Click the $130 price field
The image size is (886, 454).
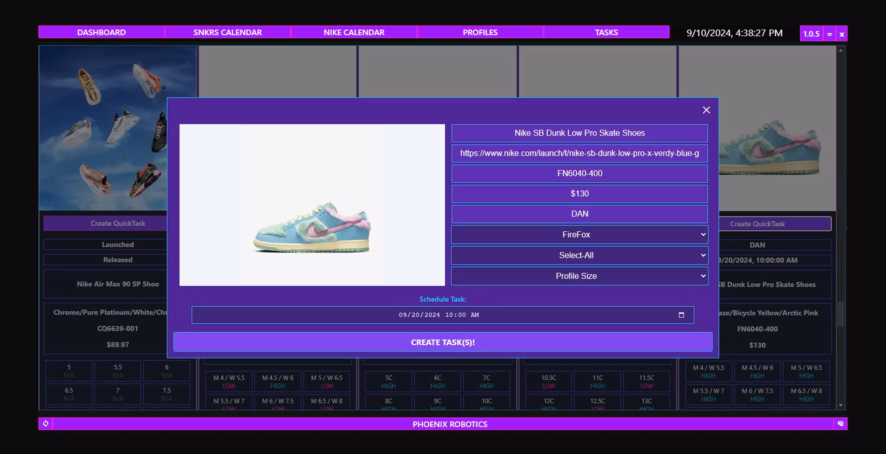tap(579, 194)
